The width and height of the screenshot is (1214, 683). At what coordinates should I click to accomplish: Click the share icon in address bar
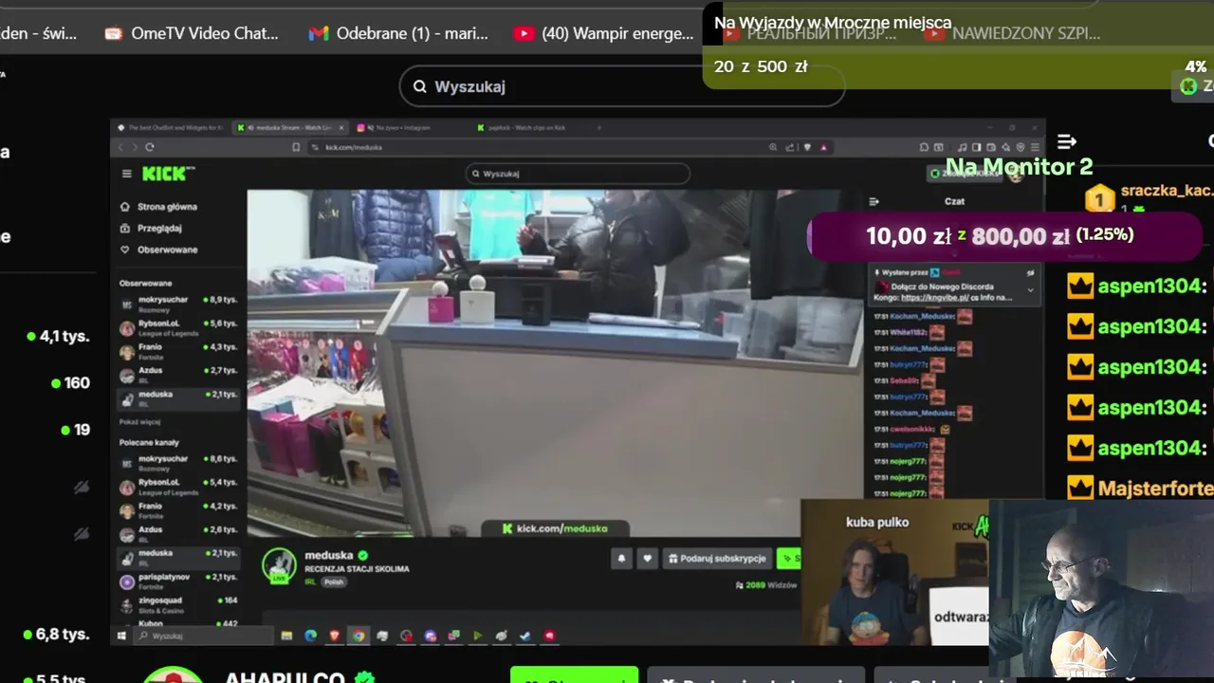pyautogui.click(x=790, y=147)
